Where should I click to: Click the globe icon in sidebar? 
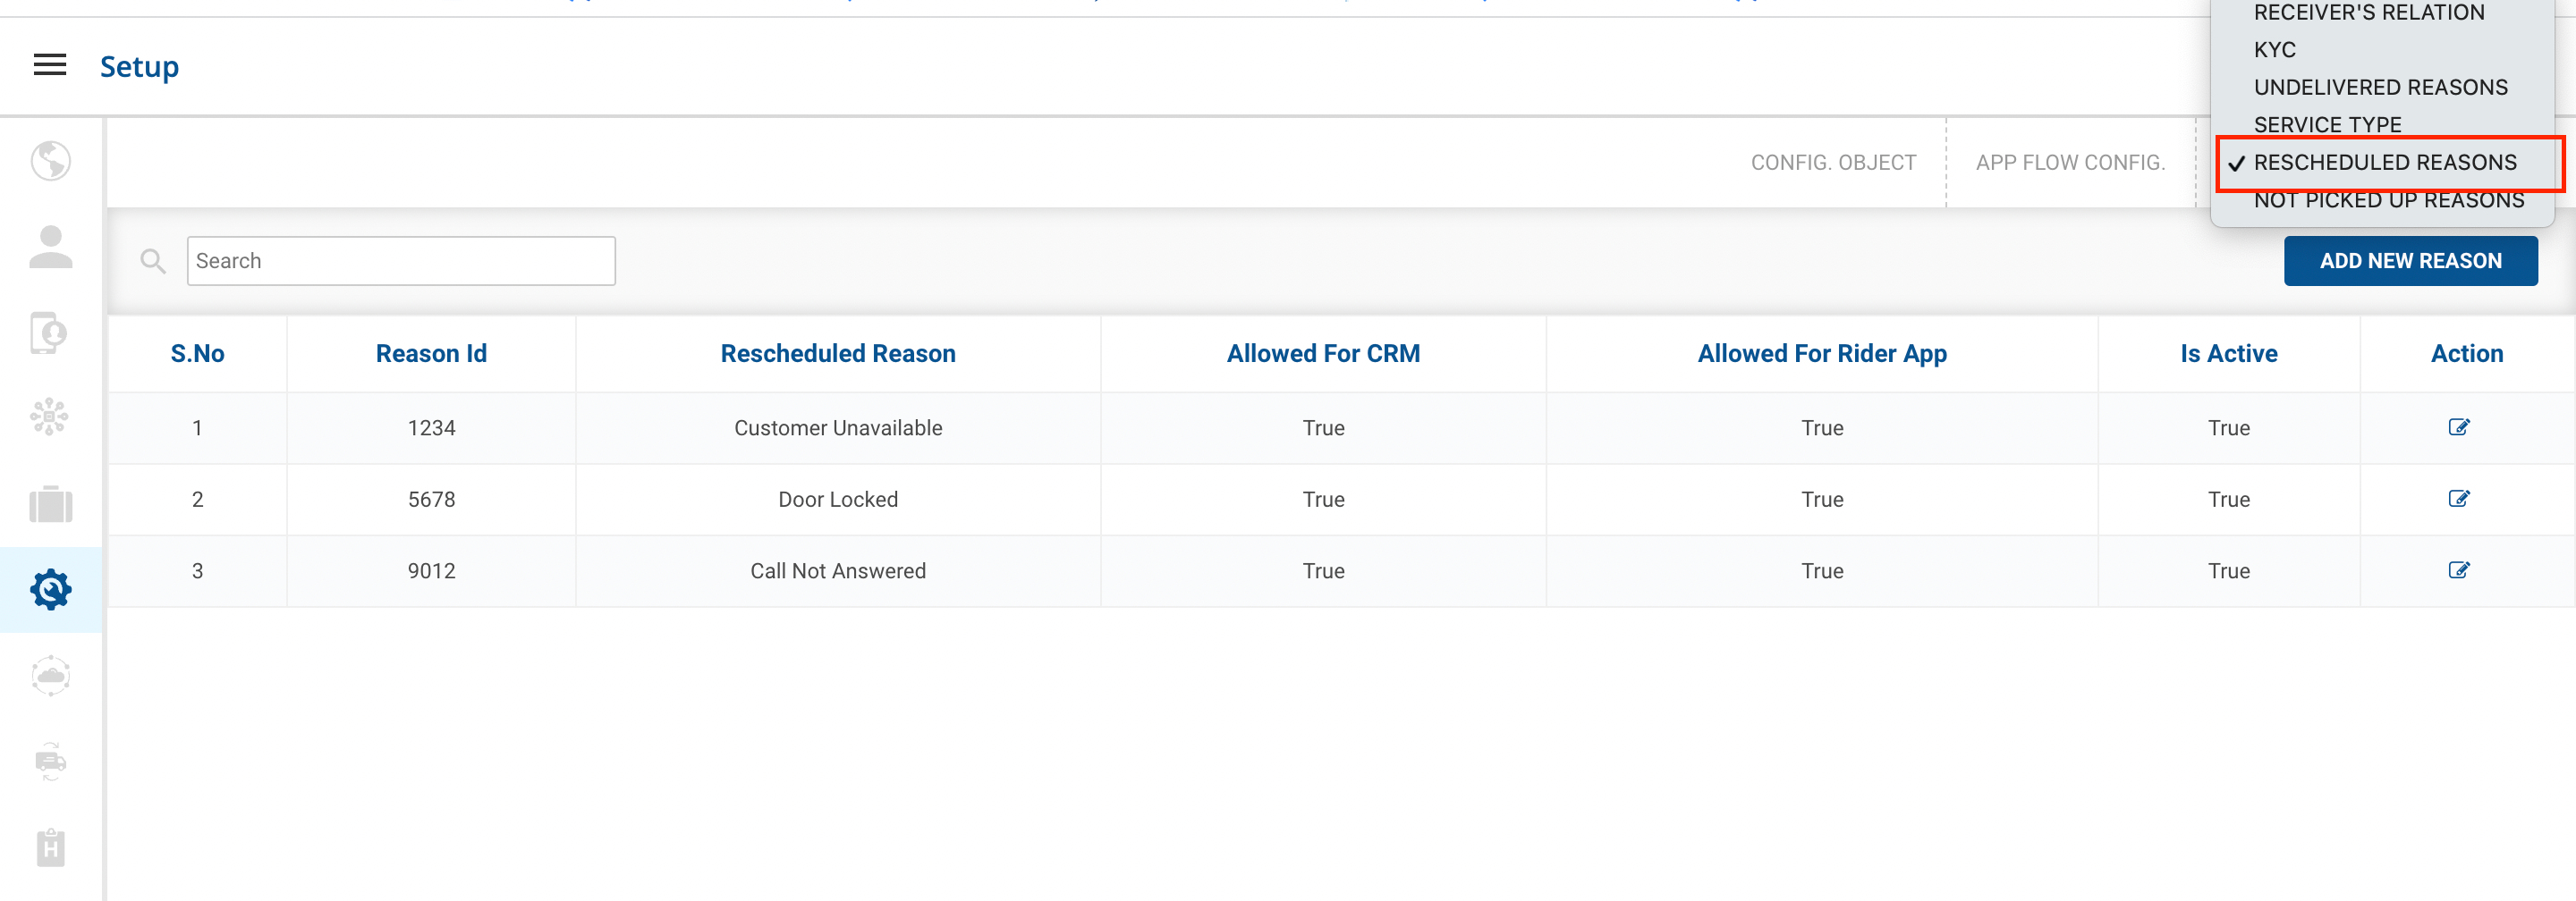click(50, 161)
